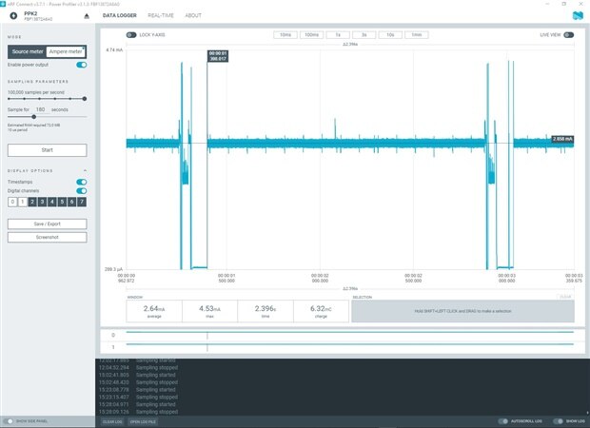Collapse the Display Options section
The width and height of the screenshot is (590, 428).
85,171
